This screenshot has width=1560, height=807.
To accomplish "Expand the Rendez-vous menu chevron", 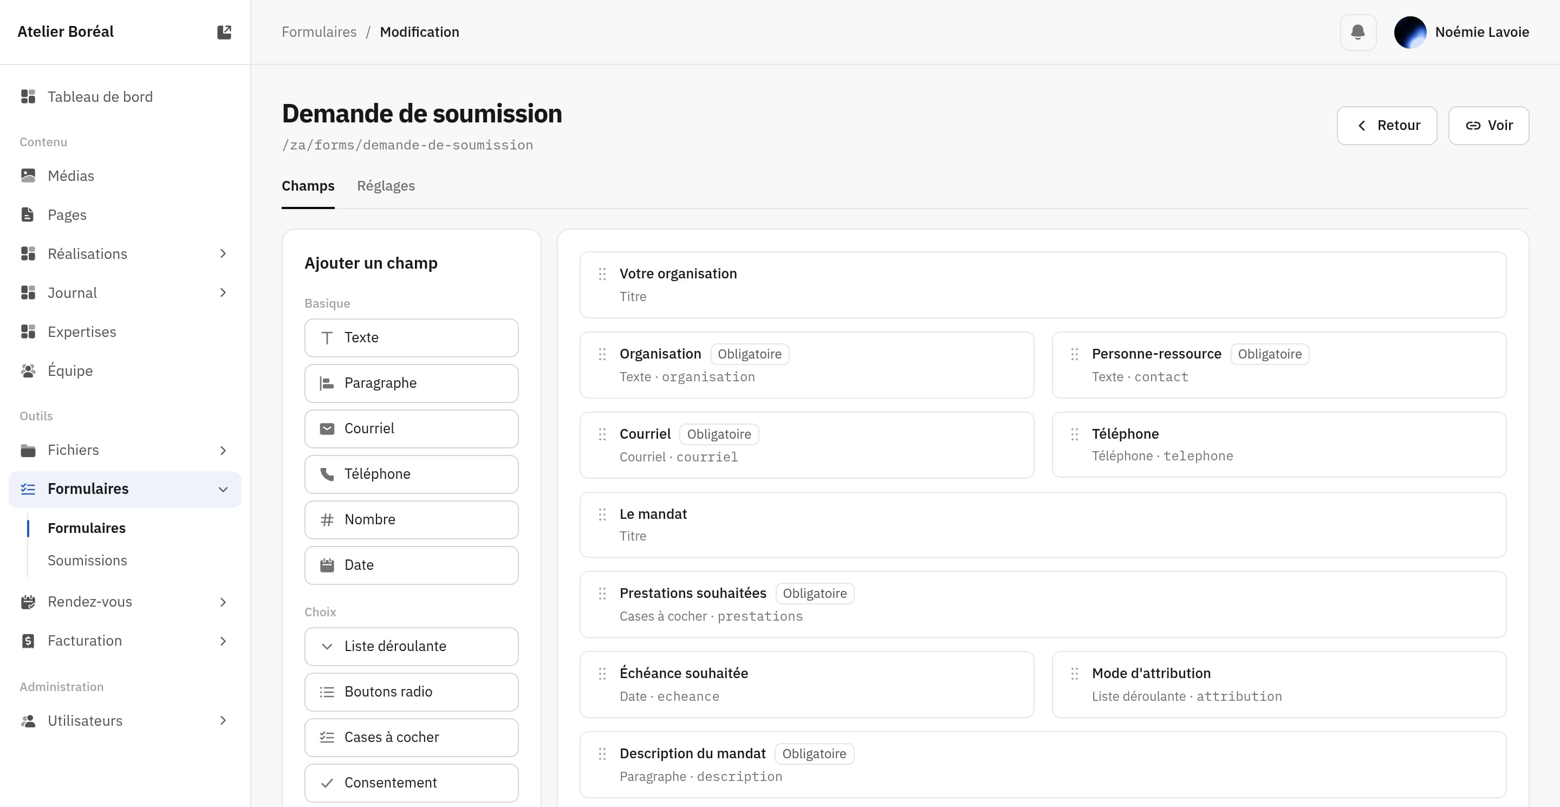I will 223,602.
